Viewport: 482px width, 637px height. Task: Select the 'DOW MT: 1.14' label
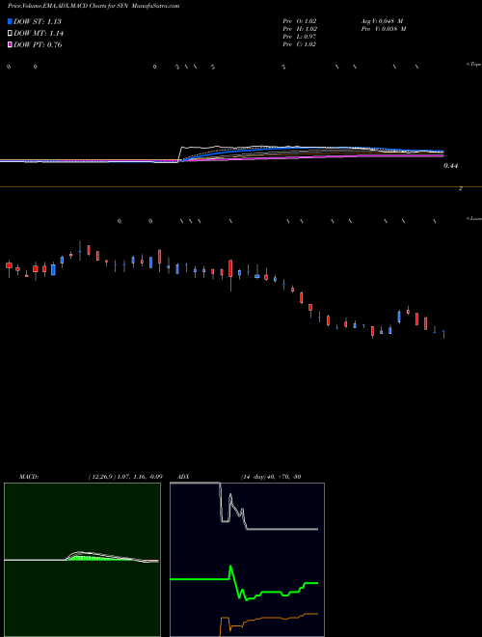39,34
